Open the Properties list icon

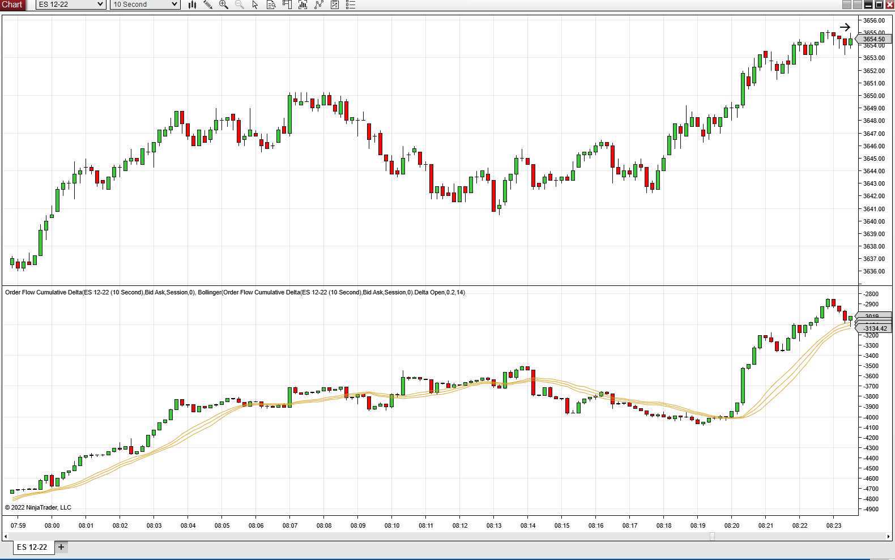tap(351, 5)
